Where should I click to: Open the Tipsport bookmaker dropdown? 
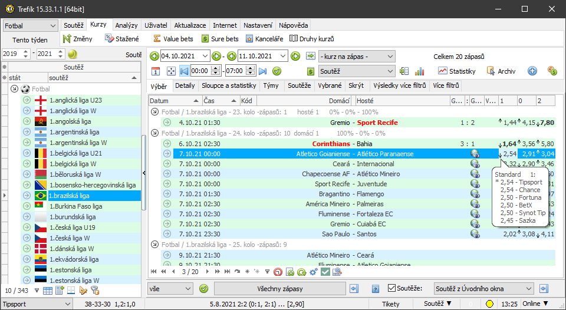37,304
